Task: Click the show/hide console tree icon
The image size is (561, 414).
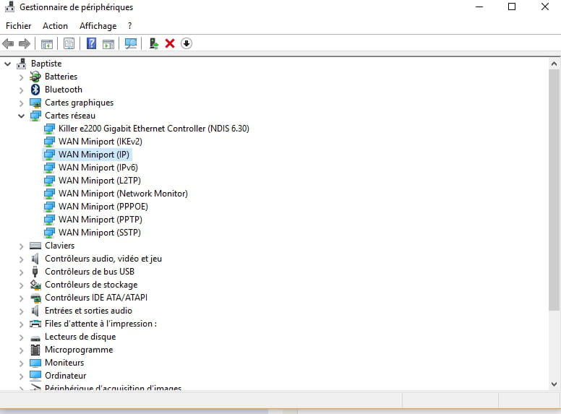Action: [x=47, y=43]
